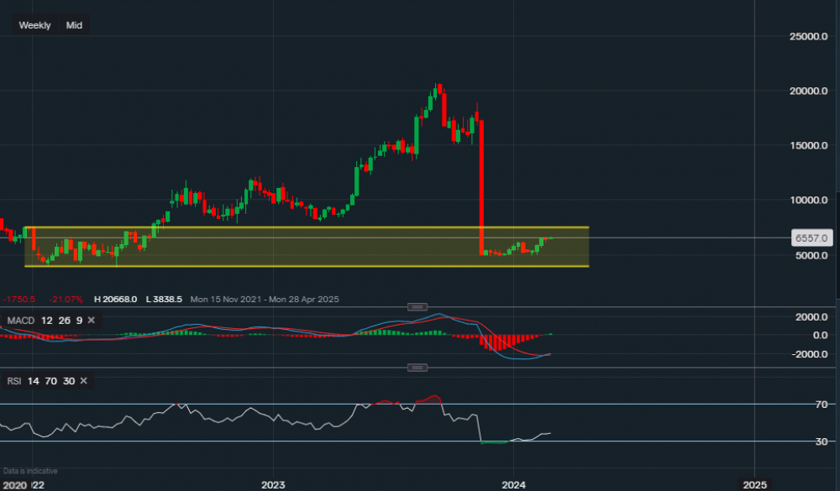Close the RSI indicator panel with X
The width and height of the screenshot is (840, 491).
[82, 381]
